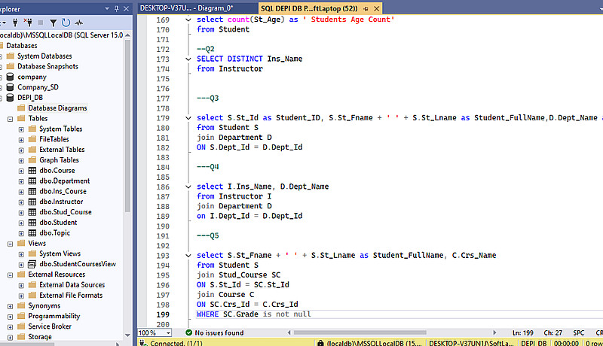Select the company database icon
The image size is (603, 346).
click(x=11, y=77)
